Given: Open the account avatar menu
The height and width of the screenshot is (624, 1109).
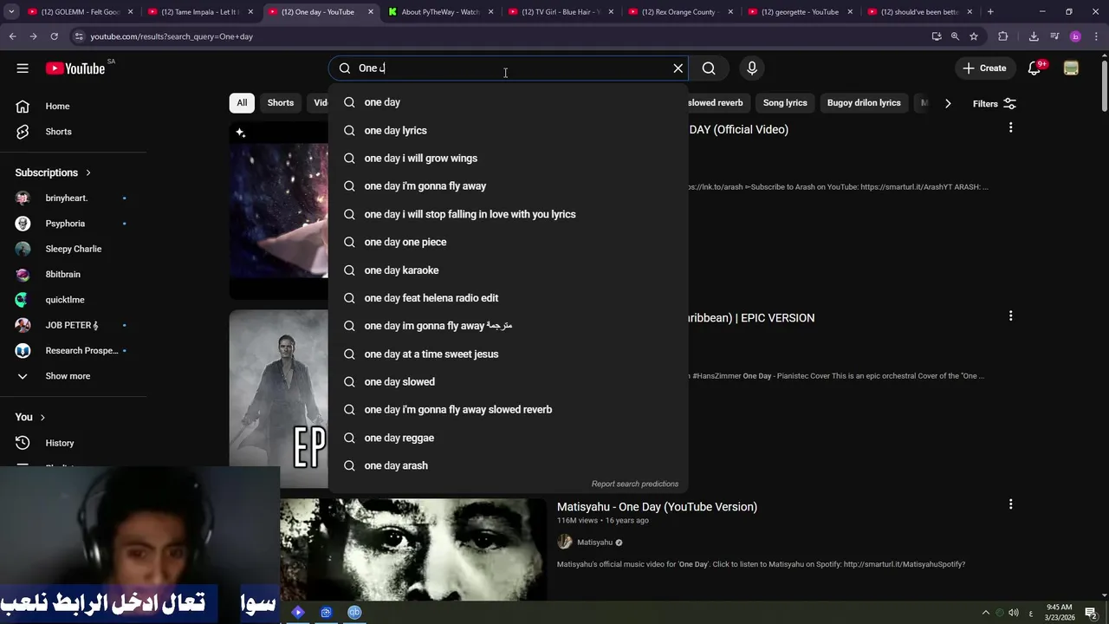Looking at the screenshot, I should tap(1071, 68).
